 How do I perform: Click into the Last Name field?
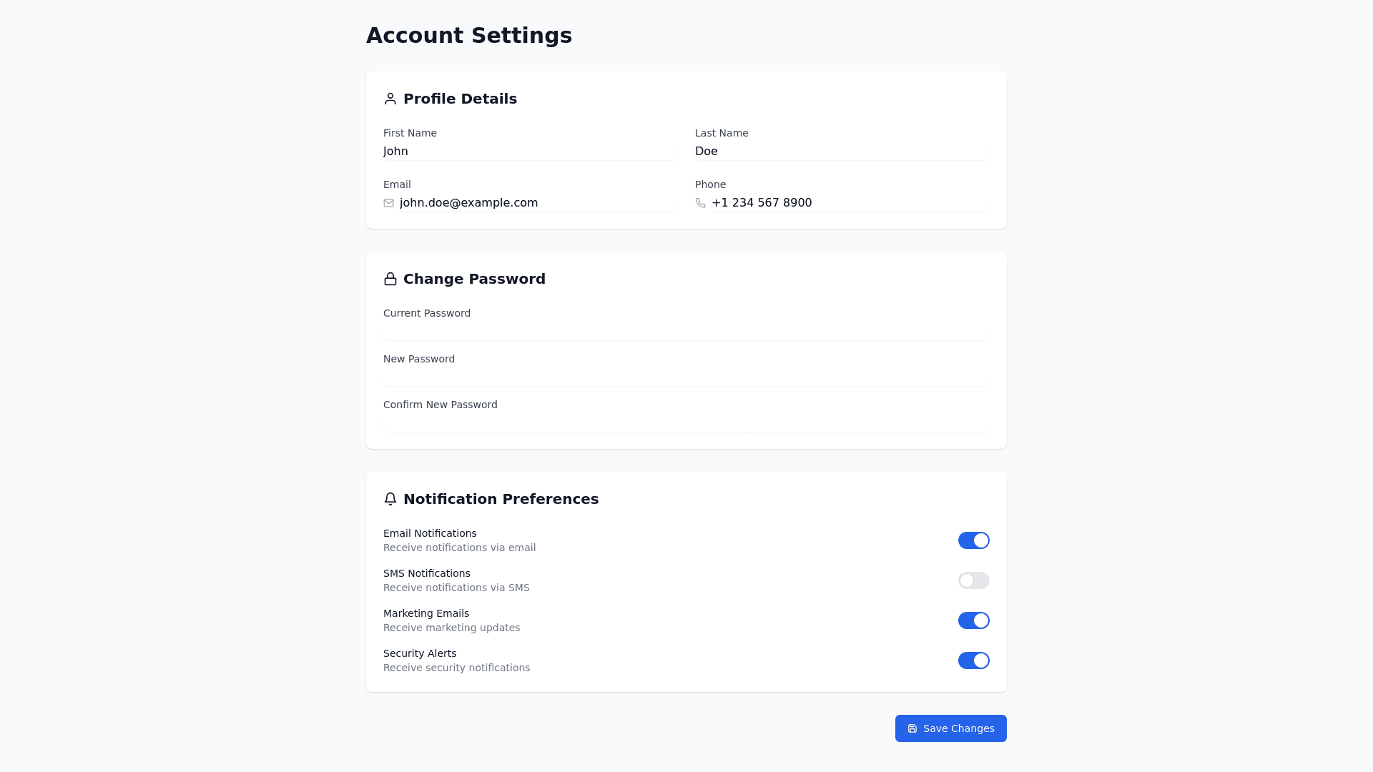tap(841, 152)
